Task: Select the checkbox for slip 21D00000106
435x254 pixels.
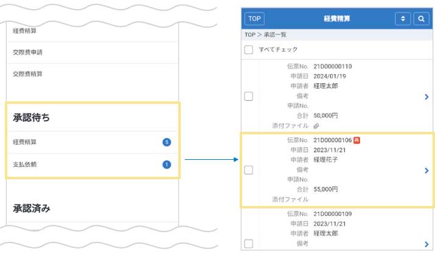Action: pyautogui.click(x=248, y=170)
